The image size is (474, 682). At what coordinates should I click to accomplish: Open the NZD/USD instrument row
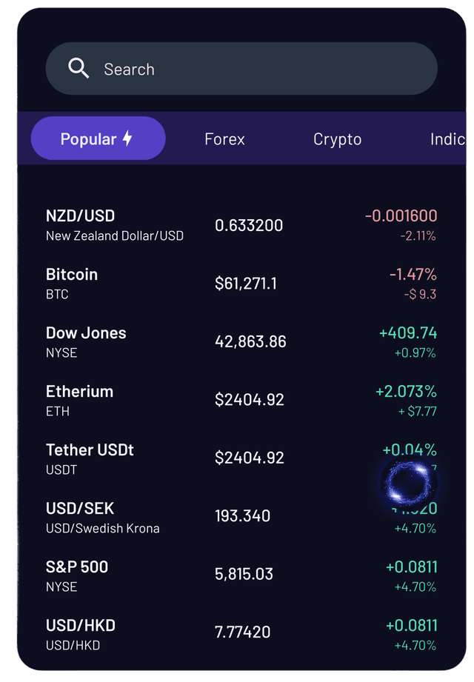(x=115, y=224)
